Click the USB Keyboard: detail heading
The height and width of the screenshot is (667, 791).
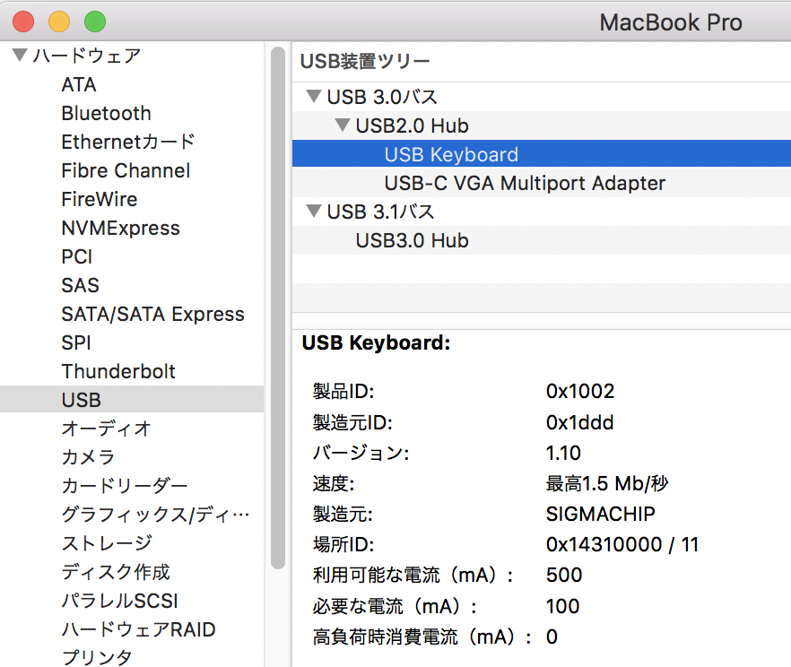click(376, 342)
